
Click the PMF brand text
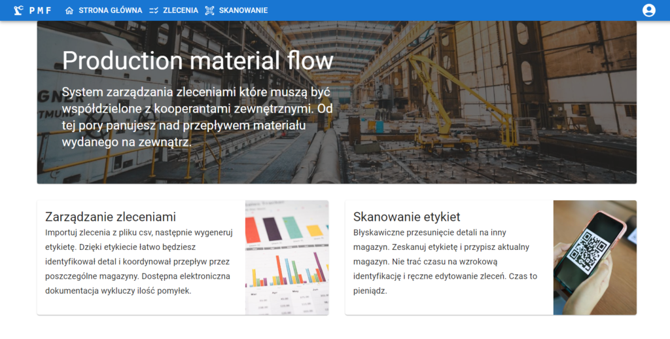pyautogui.click(x=41, y=10)
